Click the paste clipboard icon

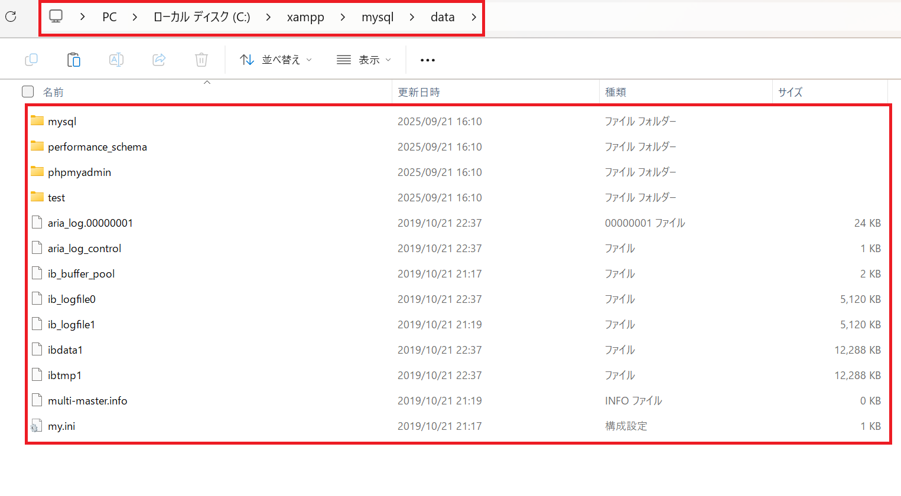coord(74,60)
